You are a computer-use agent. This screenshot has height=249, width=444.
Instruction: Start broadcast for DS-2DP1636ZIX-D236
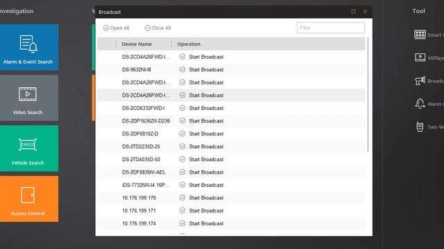point(201,121)
